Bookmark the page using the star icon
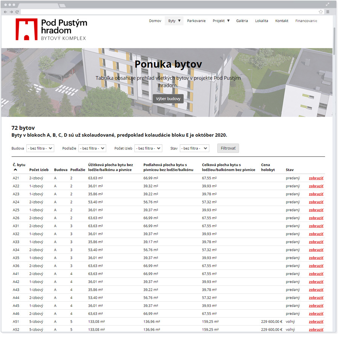Viewport: 339px width, 339px height. click(321, 12)
